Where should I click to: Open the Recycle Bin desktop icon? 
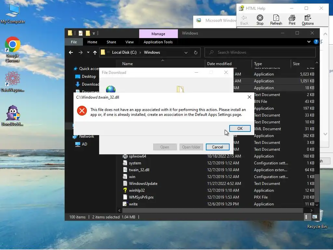[x=317, y=219]
